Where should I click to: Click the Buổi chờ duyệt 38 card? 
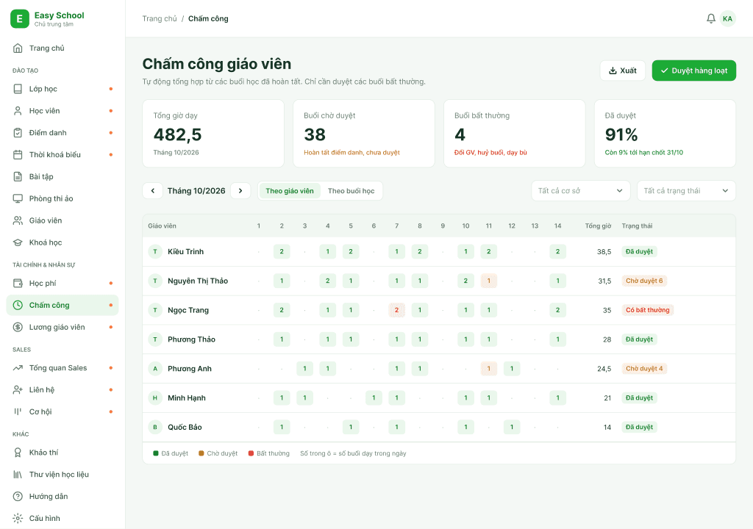pyautogui.click(x=363, y=134)
